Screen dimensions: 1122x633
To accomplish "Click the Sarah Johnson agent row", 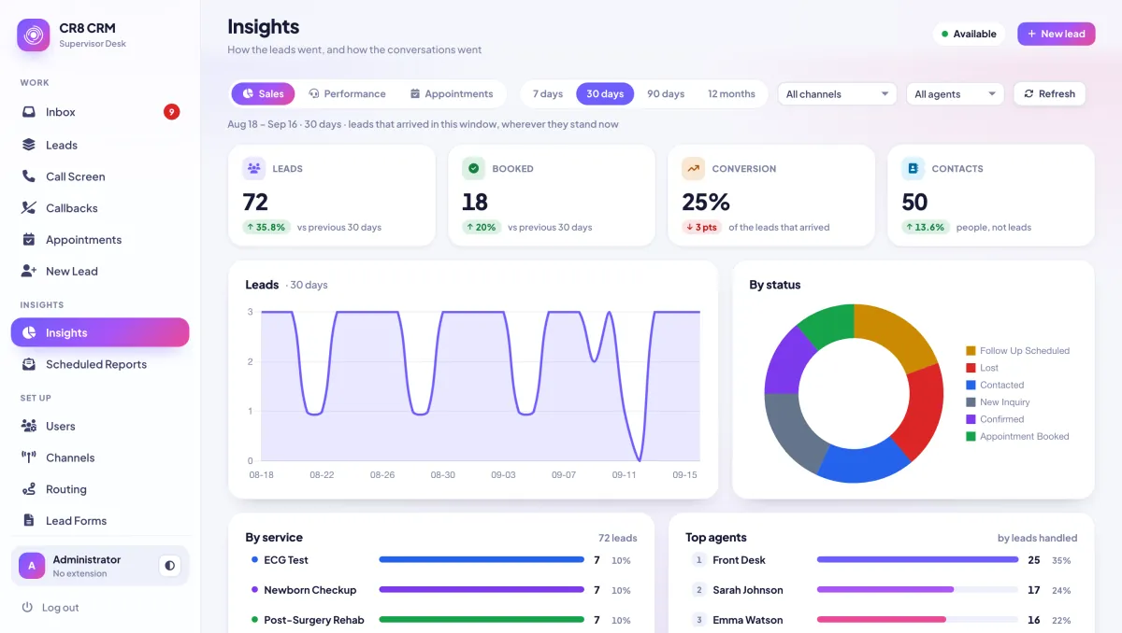I will [x=882, y=590].
